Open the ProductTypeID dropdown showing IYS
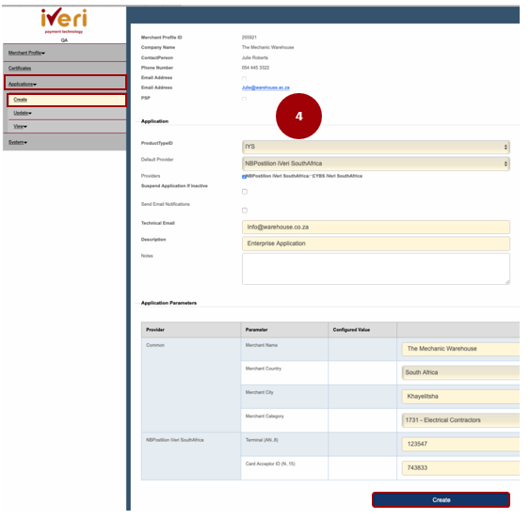Image resolution: width=530 pixels, height=519 pixels. [376, 147]
